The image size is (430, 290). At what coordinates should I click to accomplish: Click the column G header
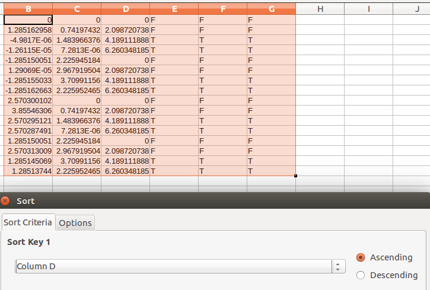click(x=271, y=9)
